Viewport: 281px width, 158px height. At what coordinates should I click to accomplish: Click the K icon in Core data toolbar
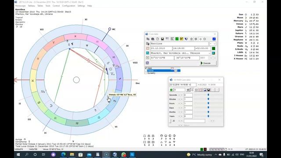172,39
